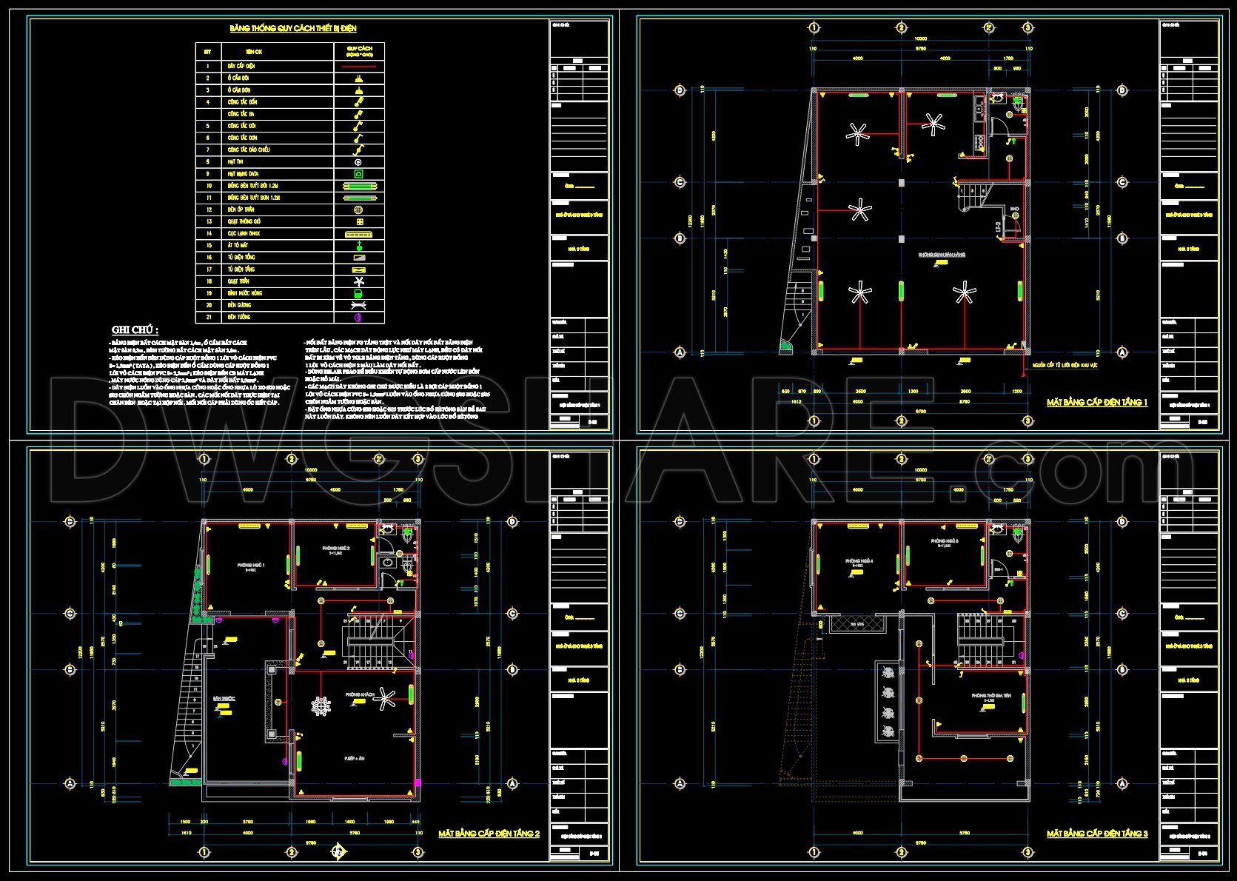Screen dimensions: 1237x881
Task: Click the QUẠT THÔNG GIÓ vent fan symbol
Action: [x=359, y=221]
